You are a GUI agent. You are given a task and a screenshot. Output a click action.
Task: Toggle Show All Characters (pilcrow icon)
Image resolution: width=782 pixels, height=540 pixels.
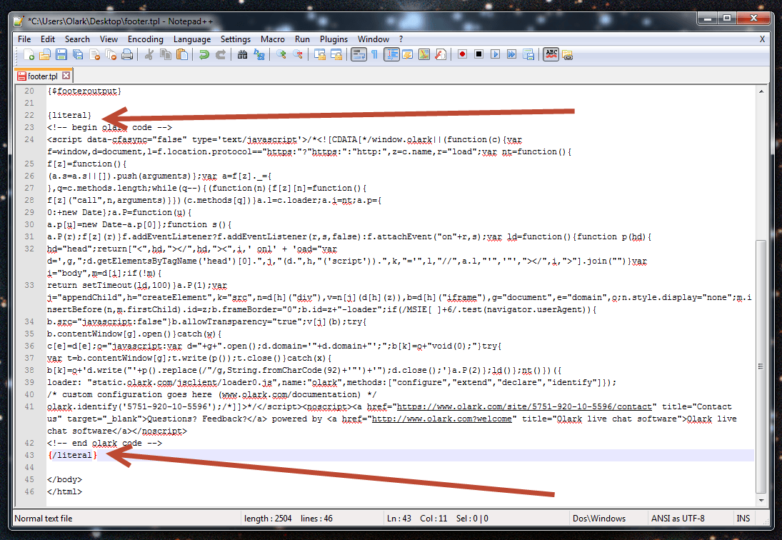pos(374,54)
